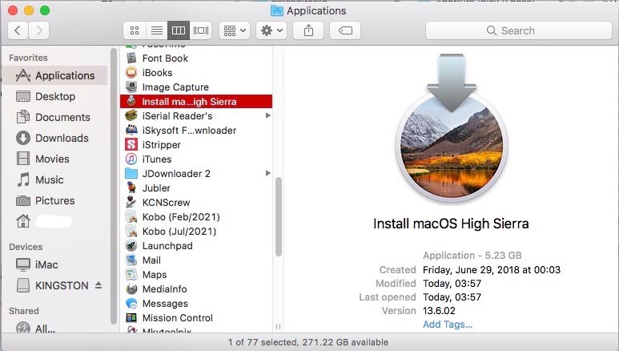Click the large High Sierra installer preview image
The height and width of the screenshot is (351, 619).
tap(451, 128)
